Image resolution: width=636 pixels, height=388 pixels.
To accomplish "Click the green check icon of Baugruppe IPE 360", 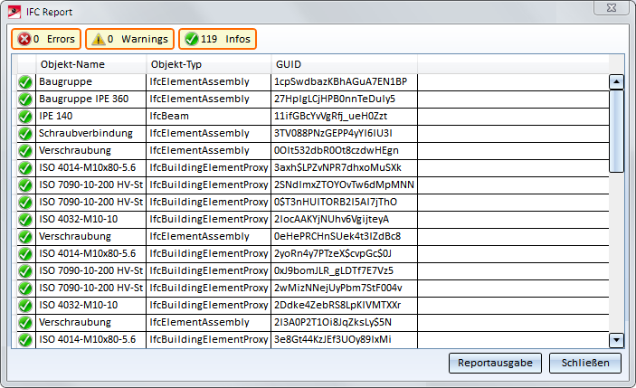I will (x=25, y=99).
